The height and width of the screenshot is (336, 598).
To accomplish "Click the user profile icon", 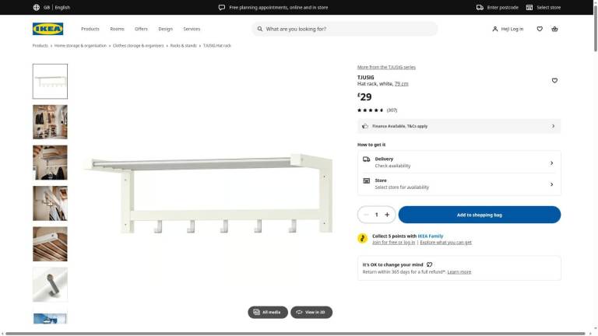I will [x=495, y=29].
